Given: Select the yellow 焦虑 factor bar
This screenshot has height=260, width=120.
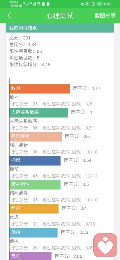Looking at the screenshot, I should pyautogui.click(x=34, y=209).
